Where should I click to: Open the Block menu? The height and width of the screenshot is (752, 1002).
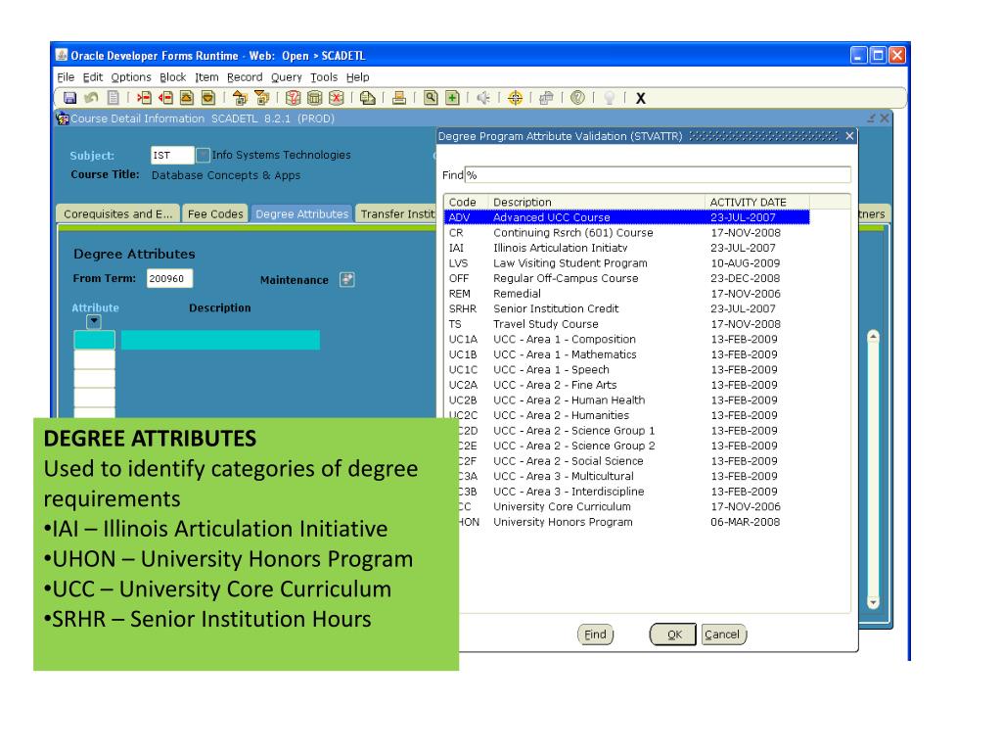tap(172, 77)
